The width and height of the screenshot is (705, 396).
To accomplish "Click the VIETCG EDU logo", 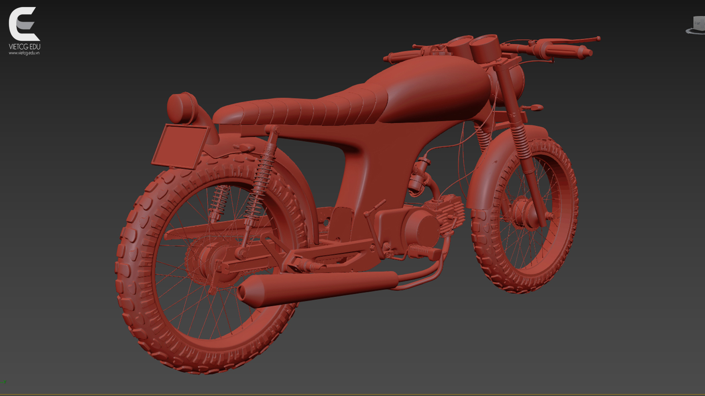I will [x=24, y=24].
